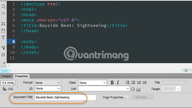The image size is (192, 108).
Task: Toggle Italic formatting
Action: pyautogui.click(x=118, y=83)
